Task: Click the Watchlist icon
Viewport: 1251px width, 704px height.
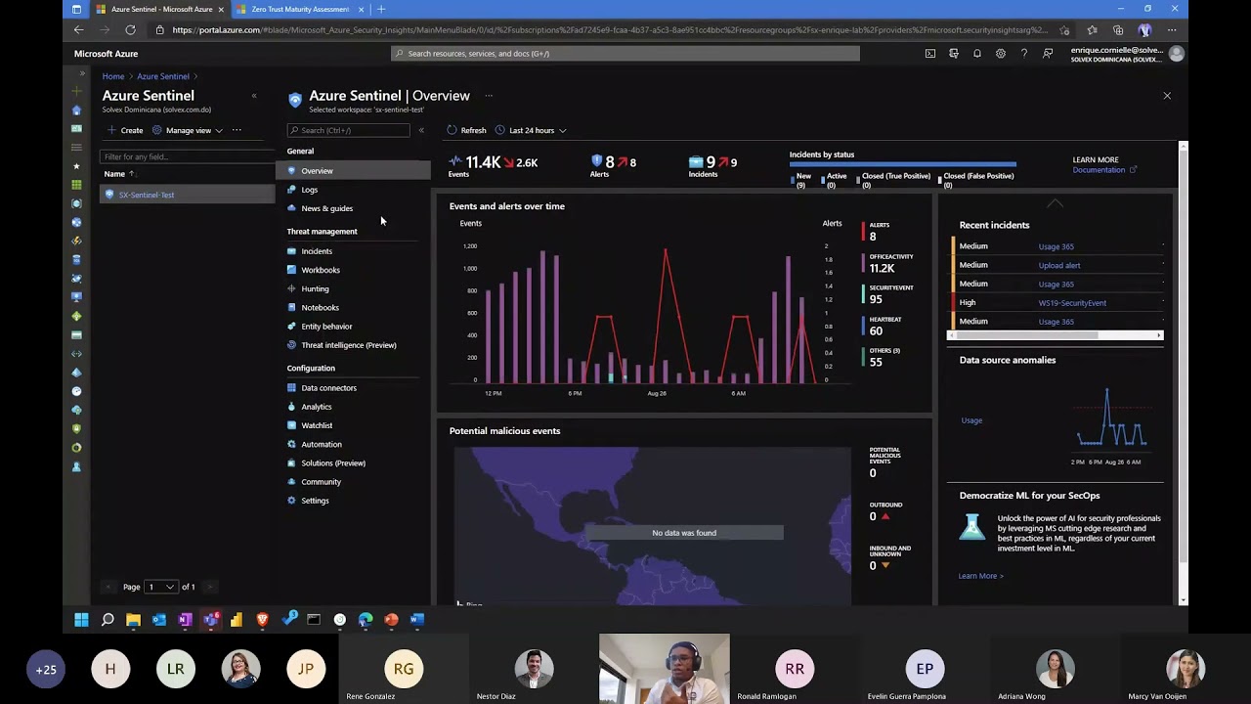Action: pyautogui.click(x=291, y=425)
